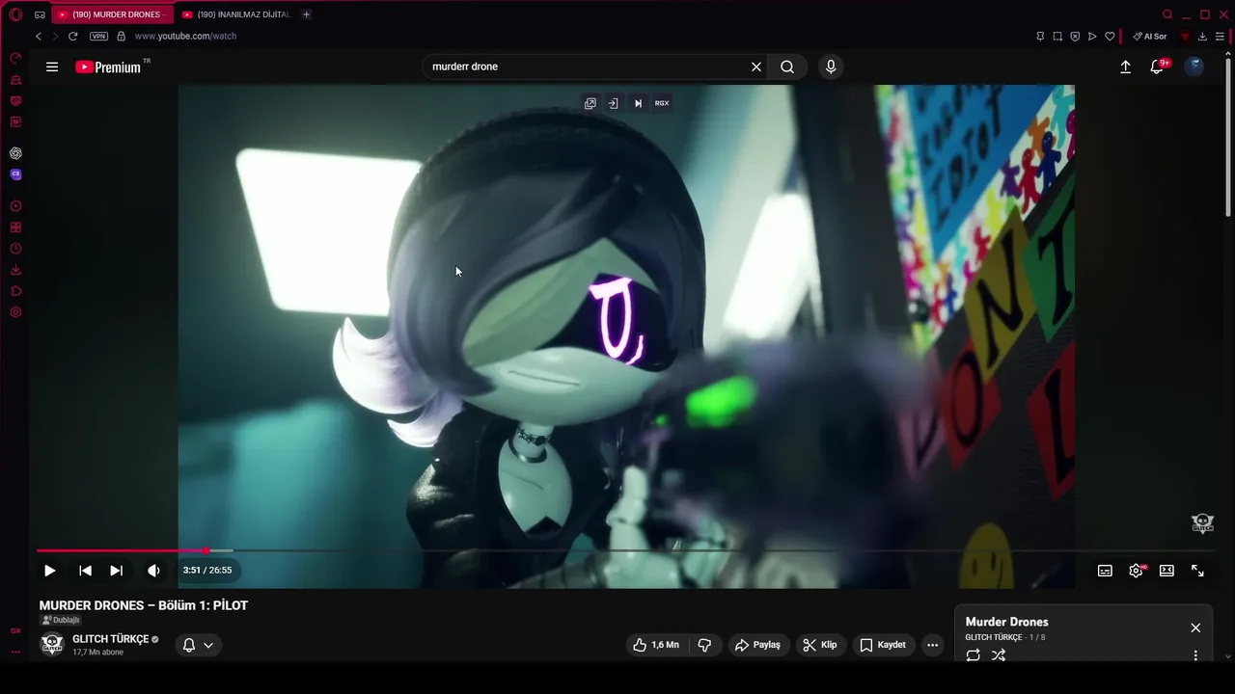
Task: Pop out video into detached window
Action: tap(590, 103)
